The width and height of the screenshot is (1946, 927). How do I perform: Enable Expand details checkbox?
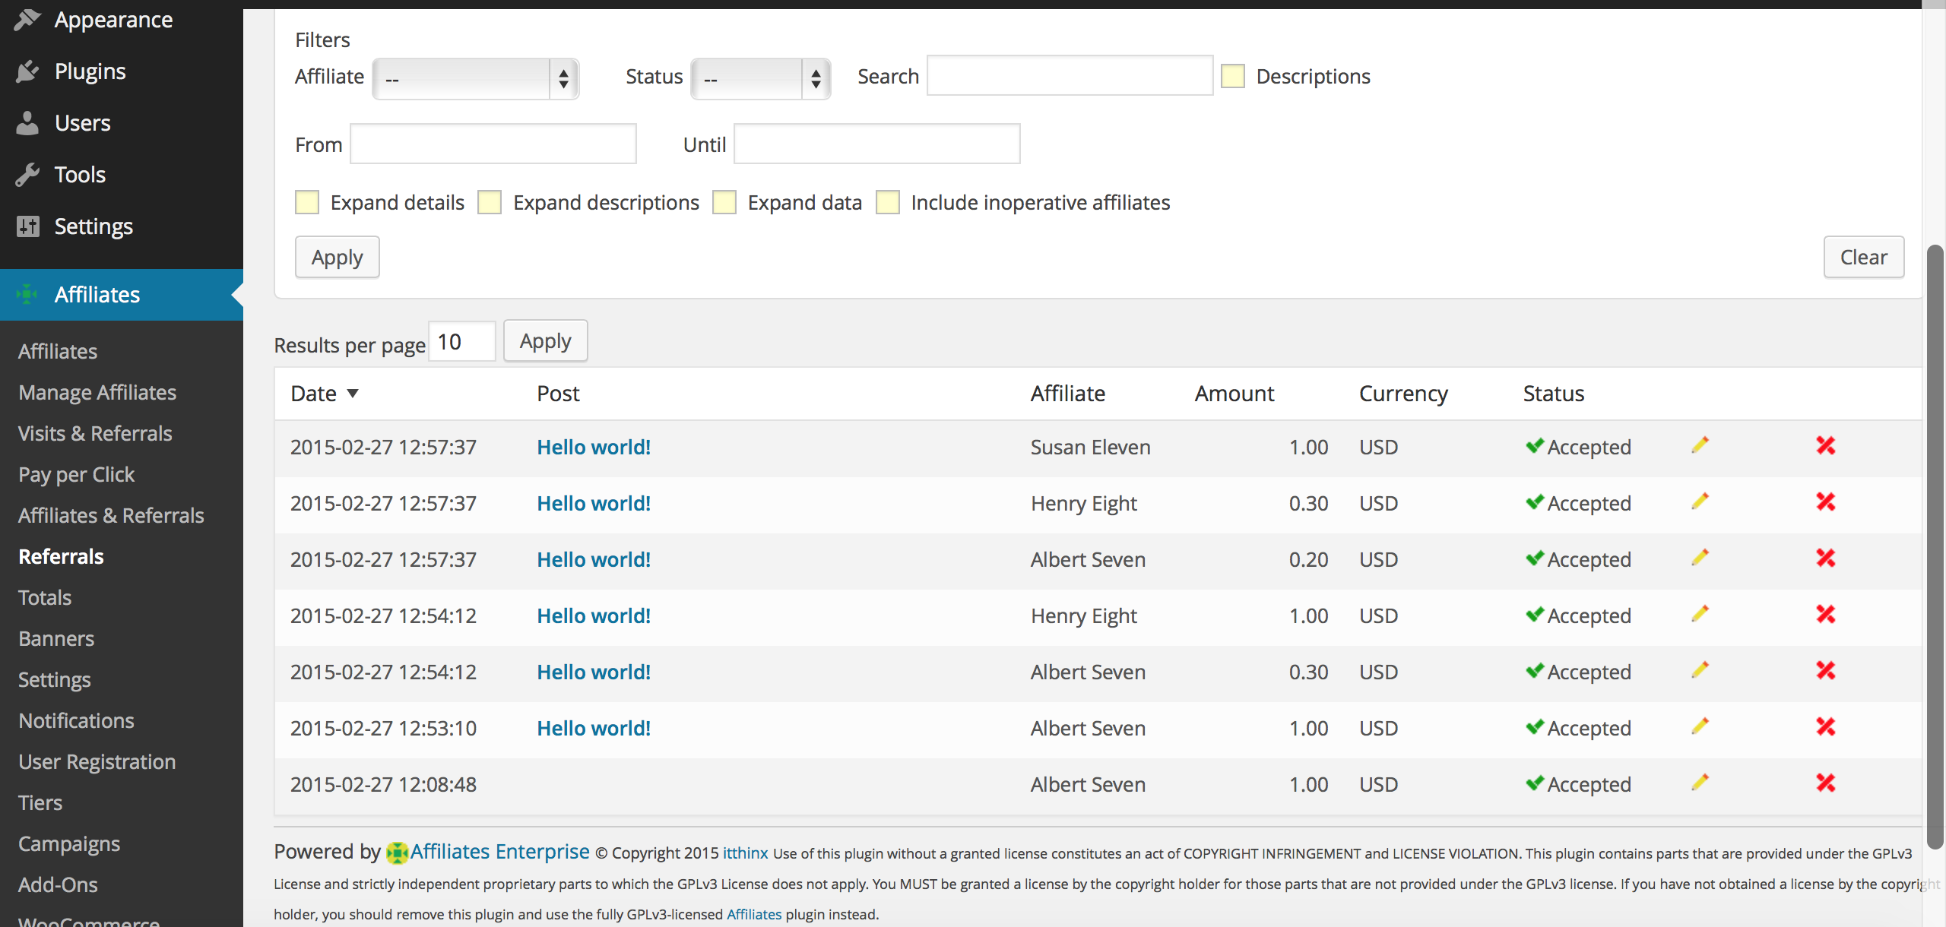pos(307,202)
